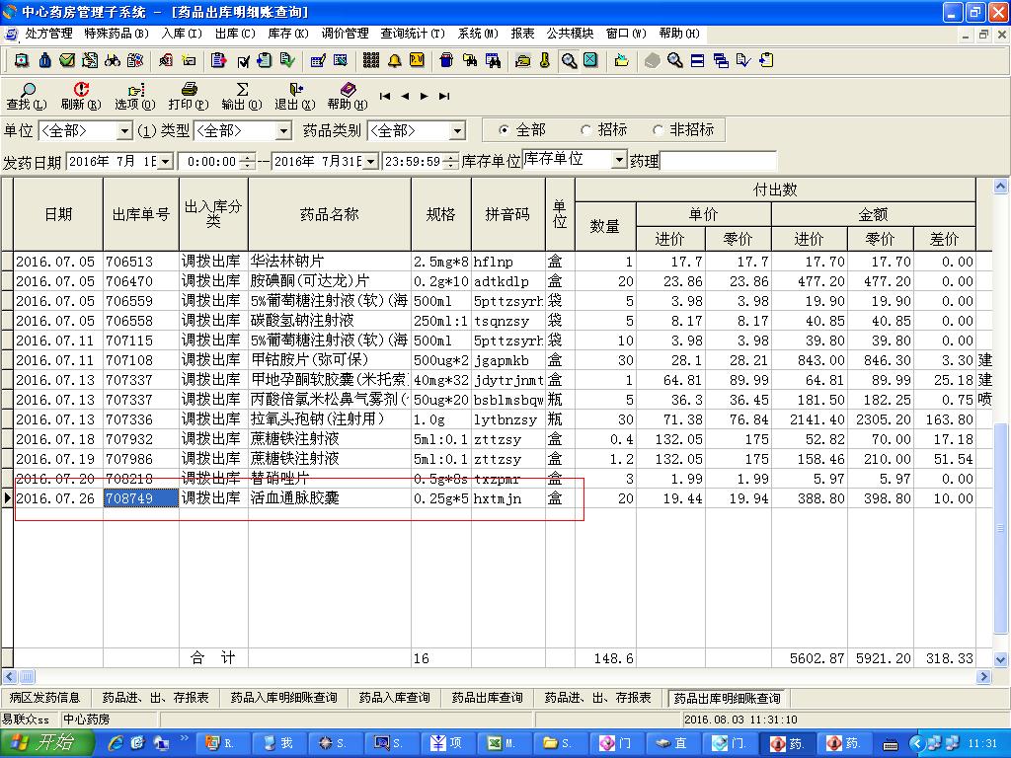The height and width of the screenshot is (758, 1011).
Task: Click the cascade windows toolbar icon
Action: pos(721,60)
